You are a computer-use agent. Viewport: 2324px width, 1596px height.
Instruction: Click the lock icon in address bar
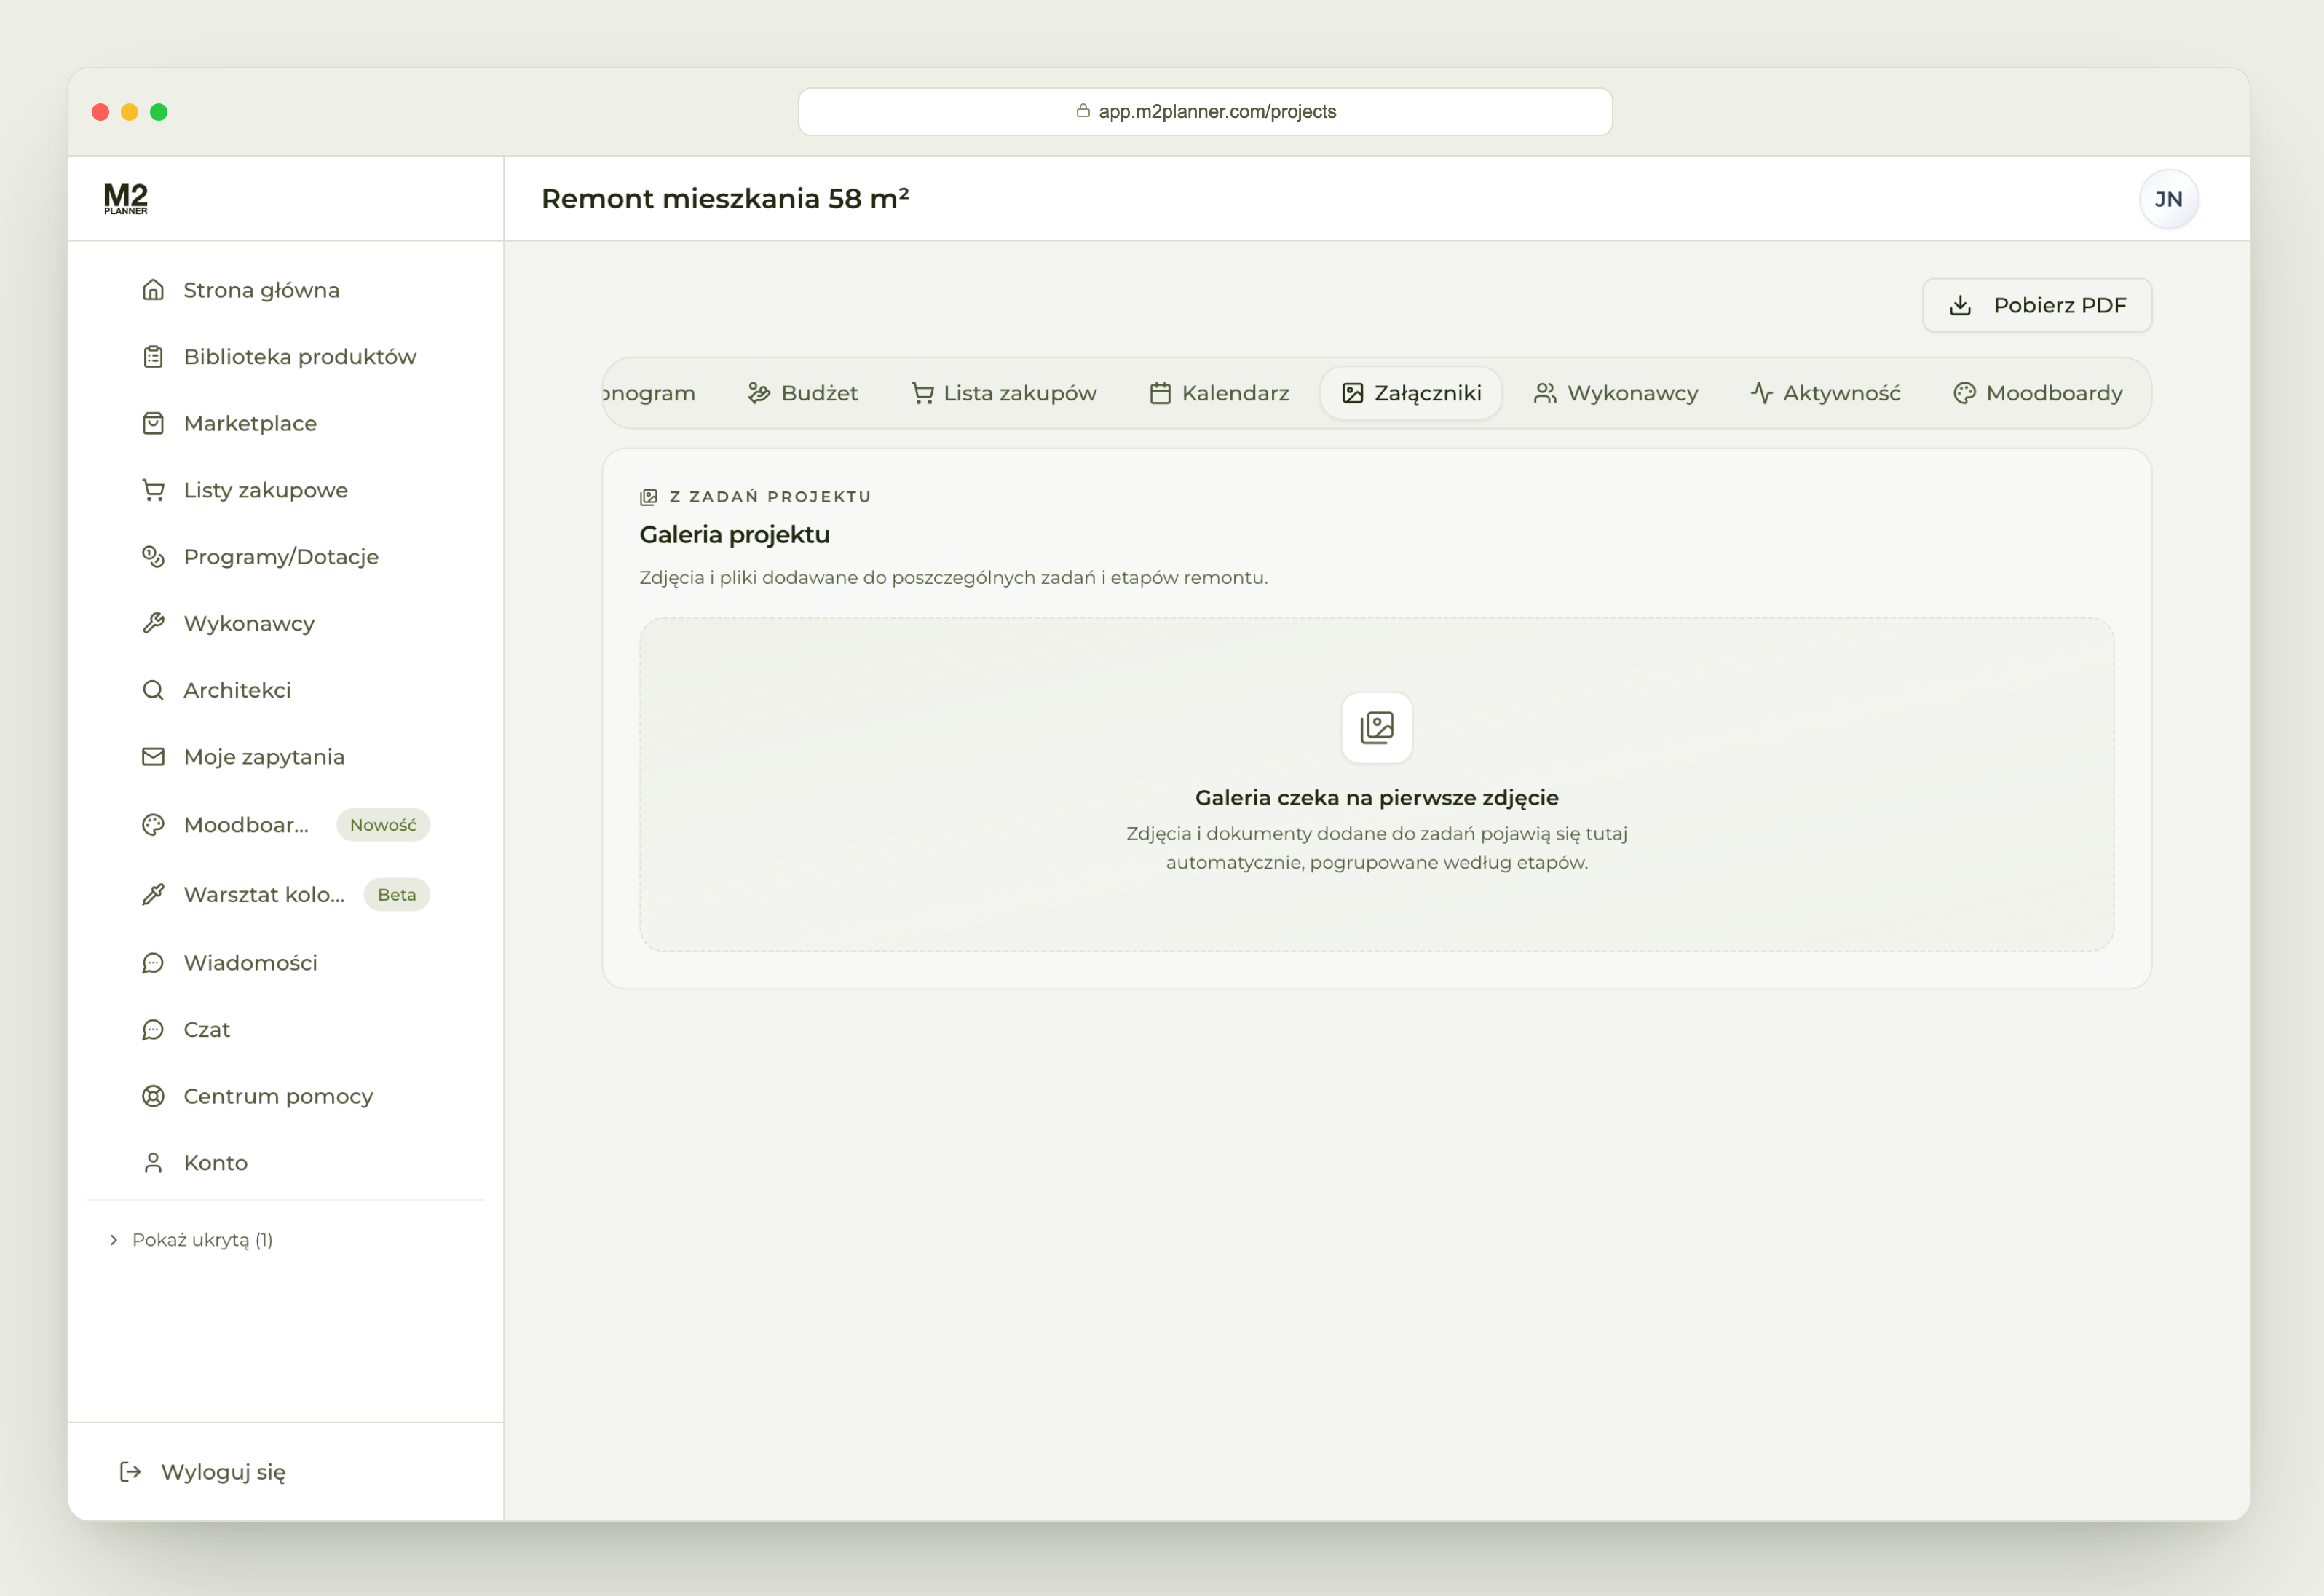[1083, 111]
